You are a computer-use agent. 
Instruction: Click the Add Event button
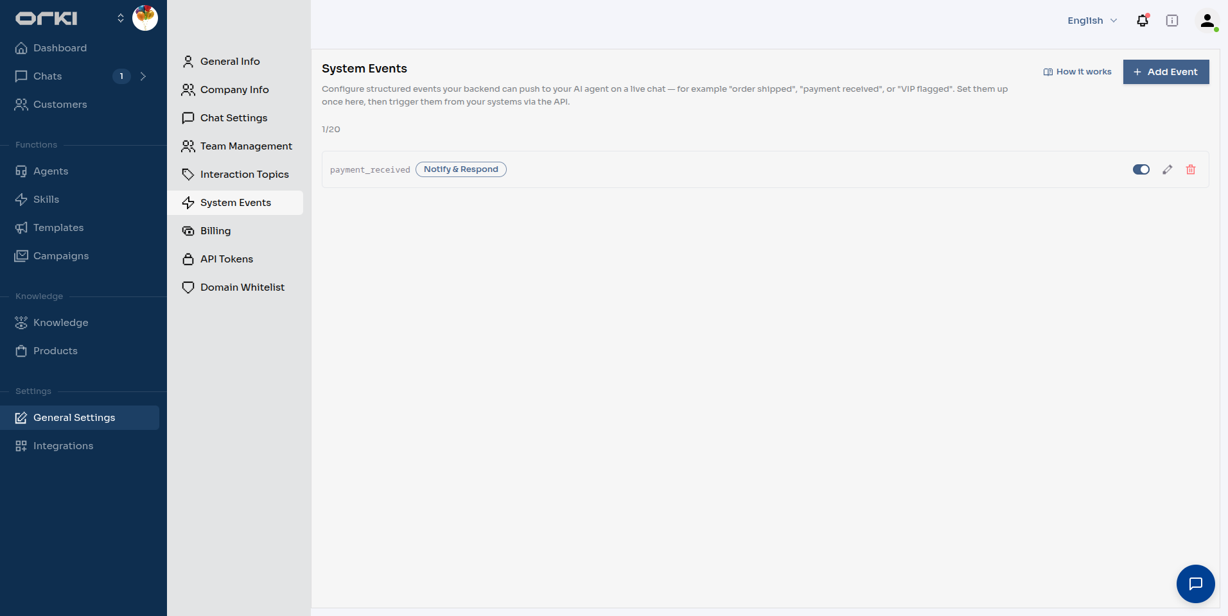point(1166,72)
